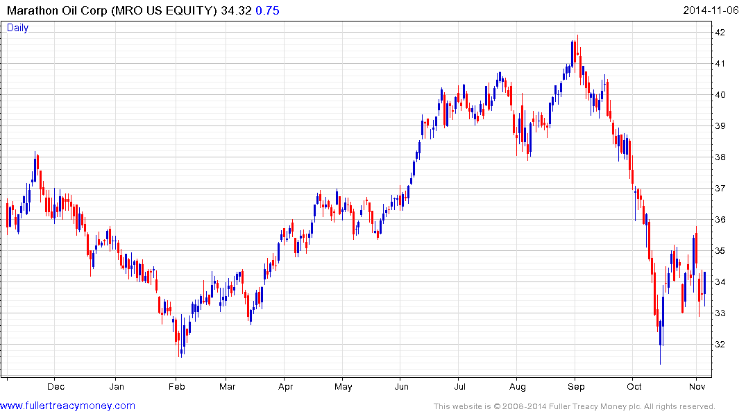Click the Dec month axis label
This screenshot has width=746, height=416.
(56, 386)
